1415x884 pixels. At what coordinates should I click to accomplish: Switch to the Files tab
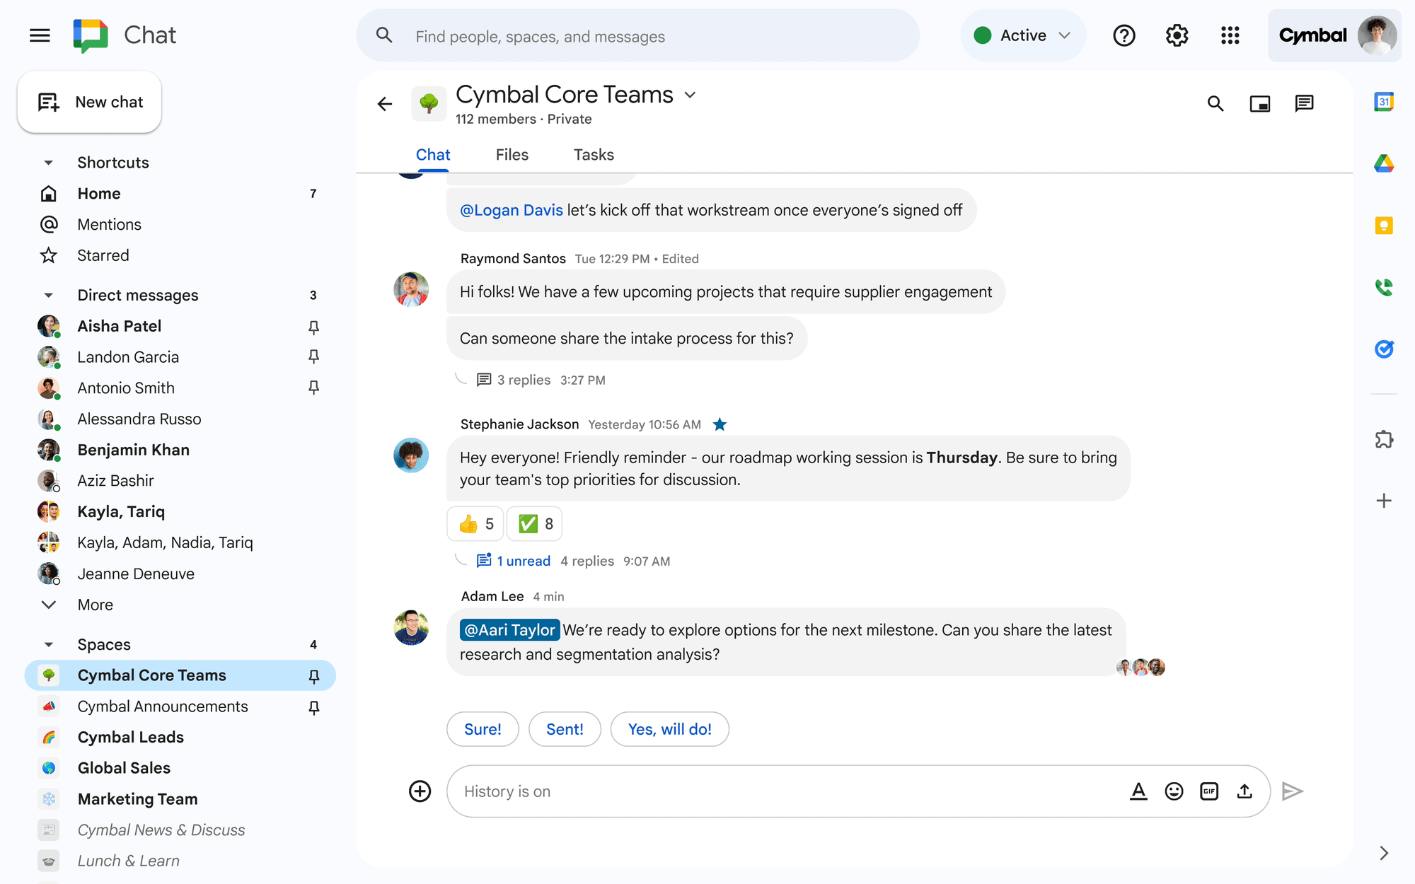512,155
